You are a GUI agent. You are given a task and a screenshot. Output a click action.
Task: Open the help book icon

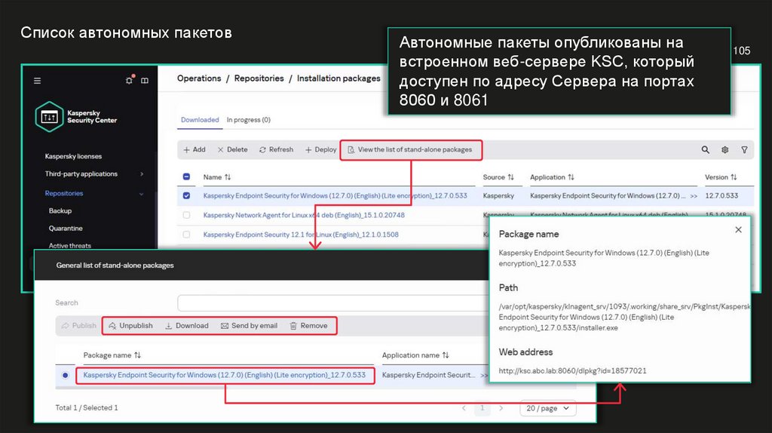pos(145,80)
